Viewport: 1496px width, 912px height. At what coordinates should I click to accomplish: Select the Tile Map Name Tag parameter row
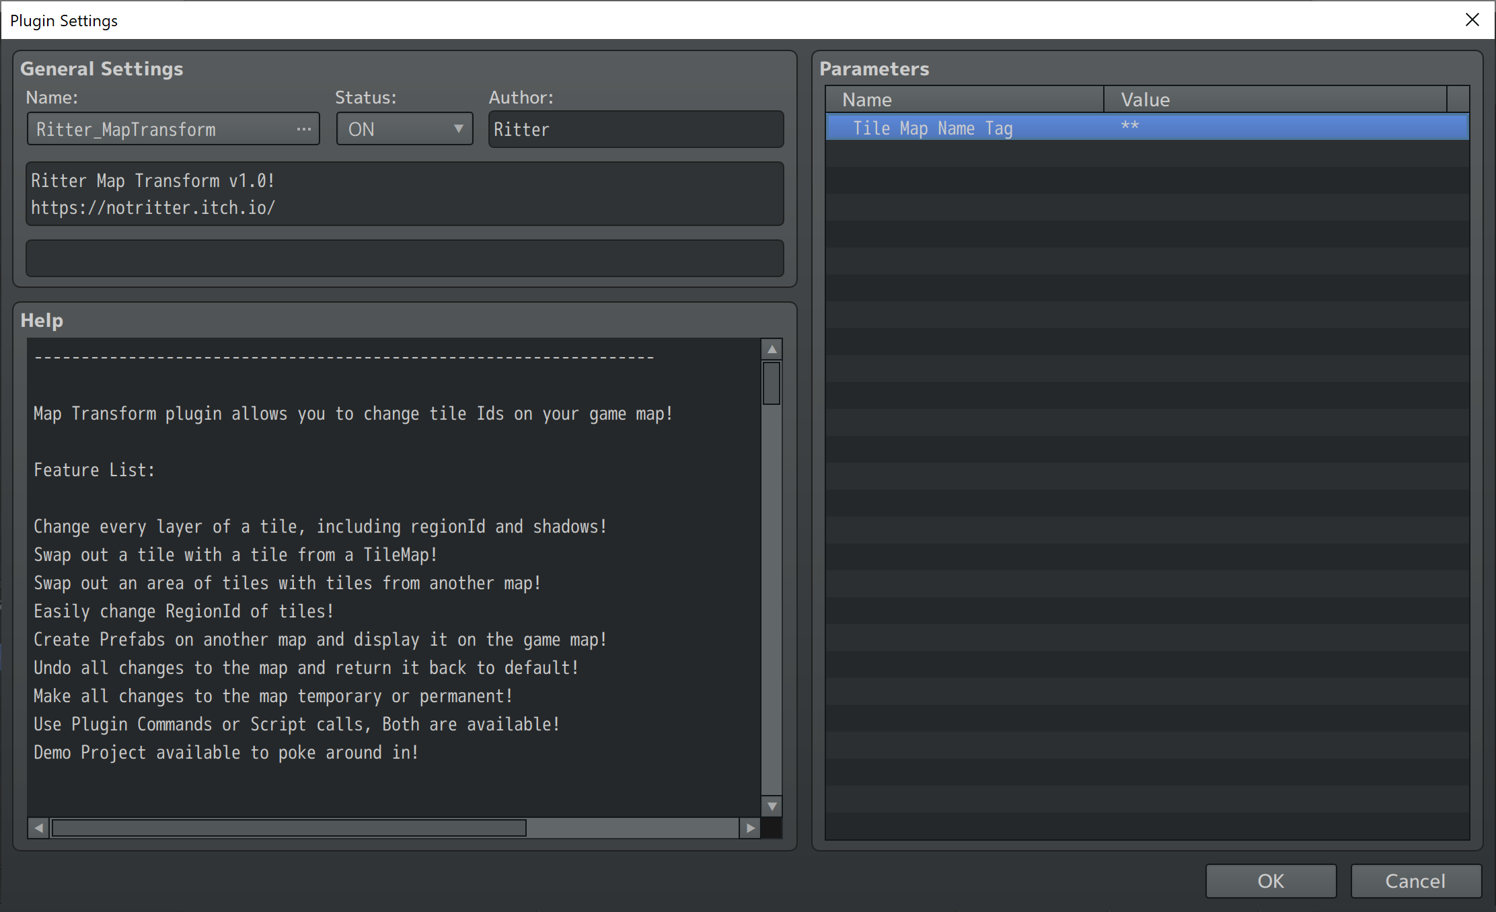click(1147, 128)
